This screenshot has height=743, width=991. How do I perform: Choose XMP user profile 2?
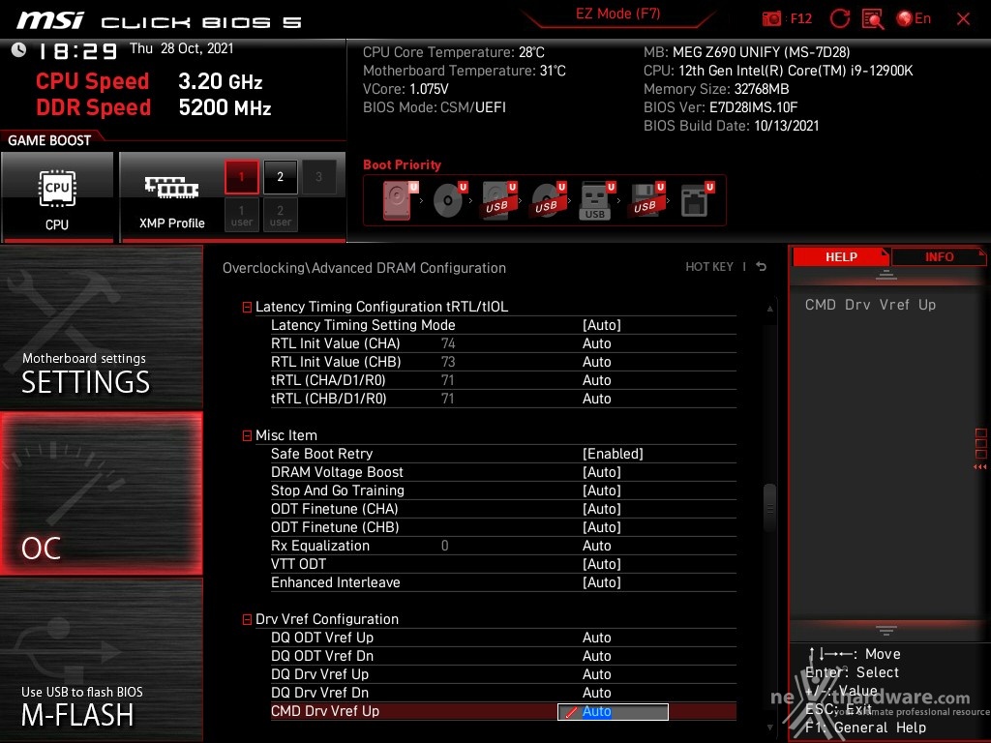click(280, 216)
